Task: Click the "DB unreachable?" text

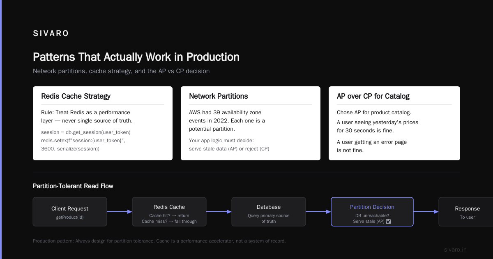Action: click(x=372, y=215)
